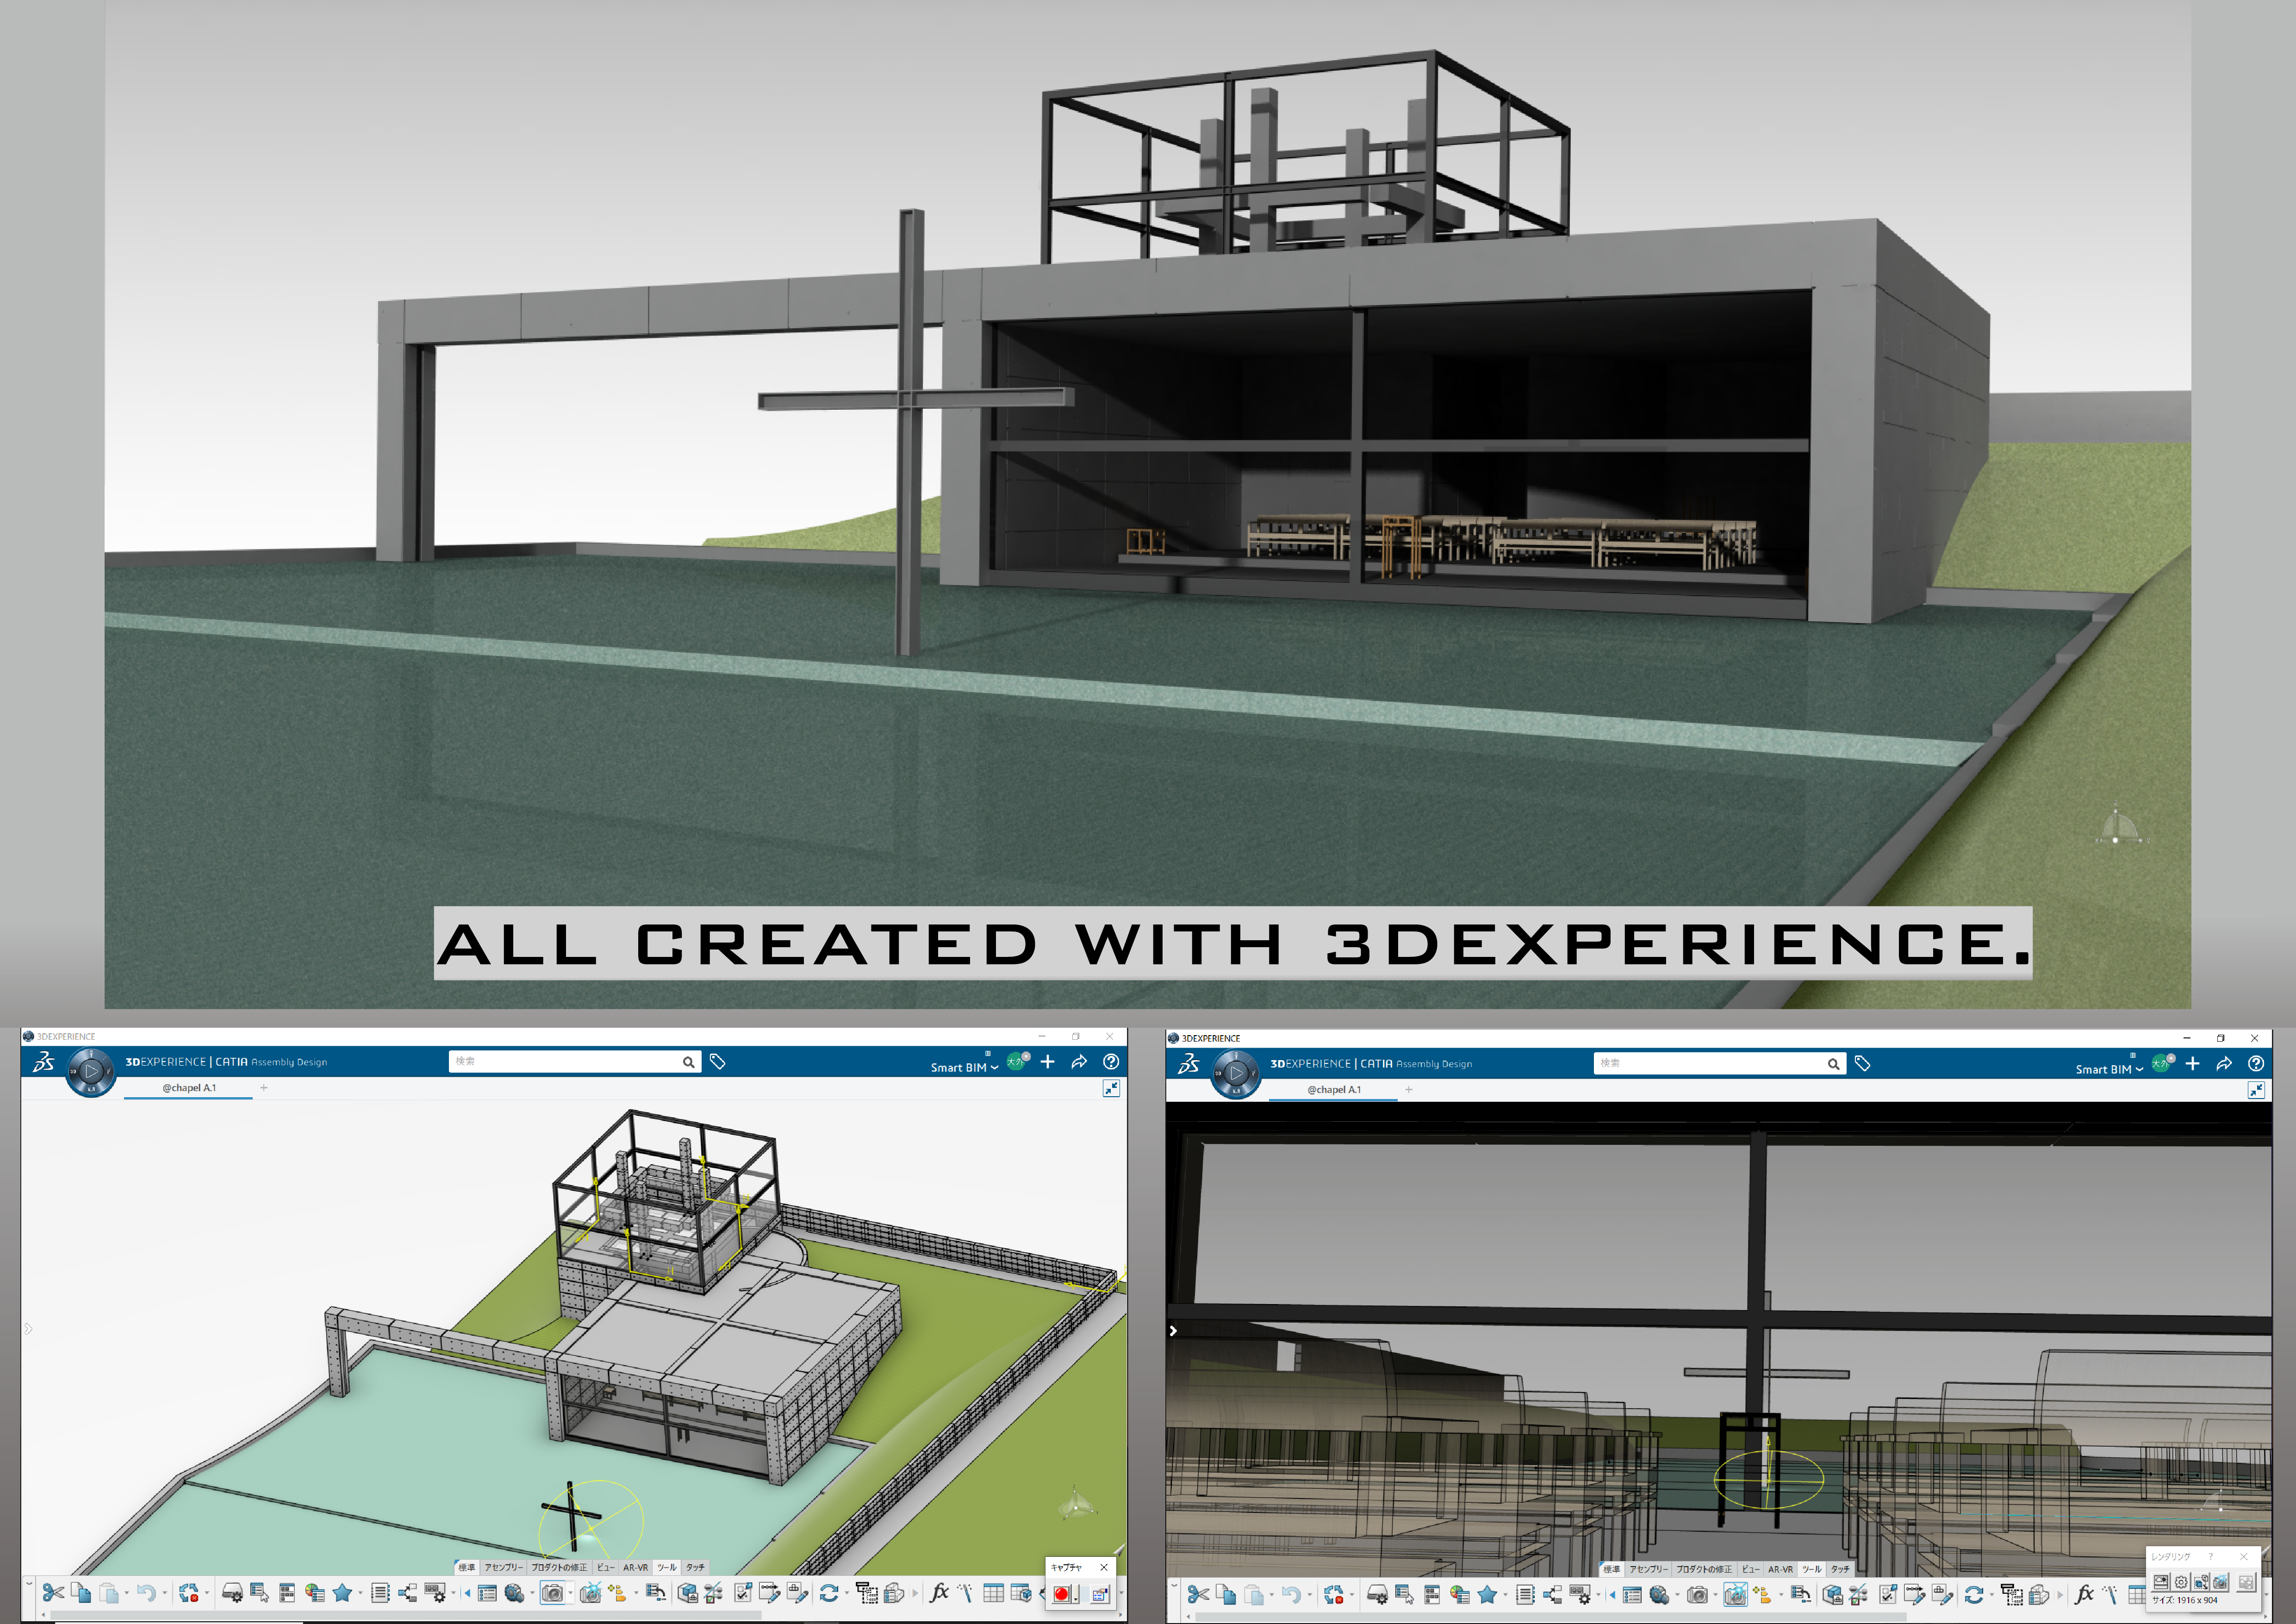2296x1624 pixels.
Task: Click horizontal scrollbar under the left toolbar
Action: click(x=405, y=1615)
